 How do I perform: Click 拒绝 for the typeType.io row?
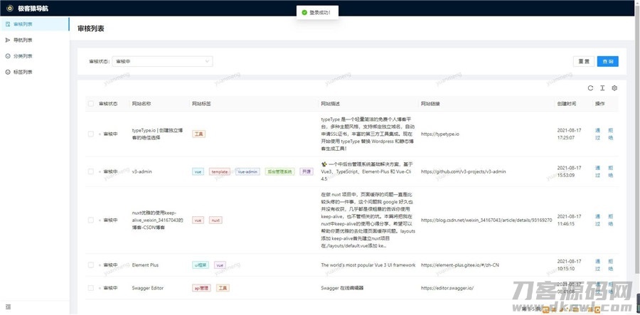point(610,134)
